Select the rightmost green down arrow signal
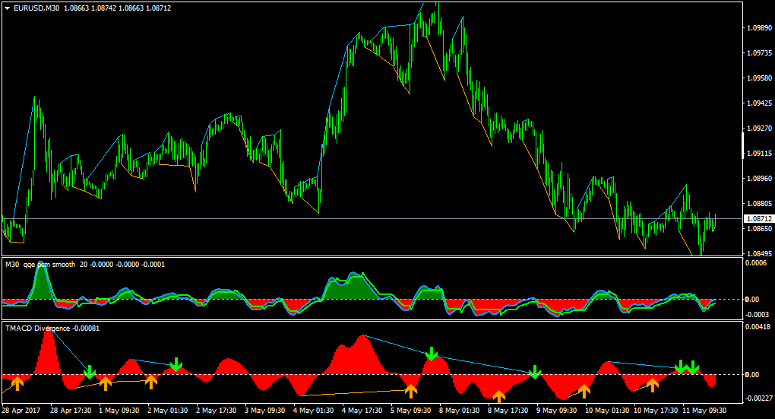The height and width of the screenshot is (419, 775). coord(692,367)
